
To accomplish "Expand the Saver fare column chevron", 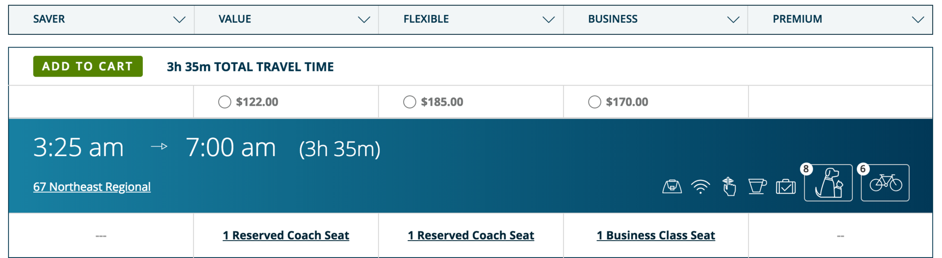I will 179,20.
